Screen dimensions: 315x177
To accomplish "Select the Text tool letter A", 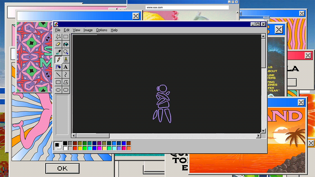I will [66, 67].
